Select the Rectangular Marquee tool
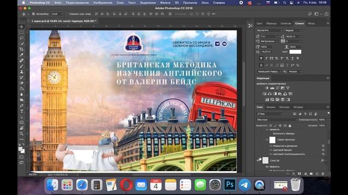Image resolution: width=348 pixels, height=195 pixels. [22, 32]
